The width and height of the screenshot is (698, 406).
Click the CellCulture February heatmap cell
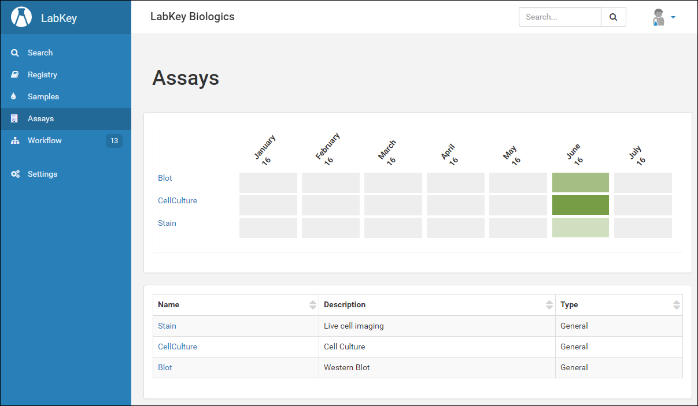(331, 205)
